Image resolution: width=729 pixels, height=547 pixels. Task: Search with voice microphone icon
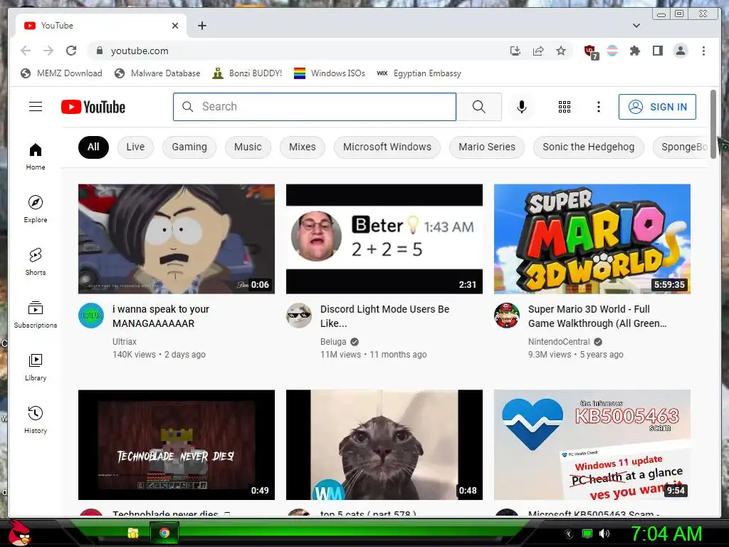click(x=522, y=107)
